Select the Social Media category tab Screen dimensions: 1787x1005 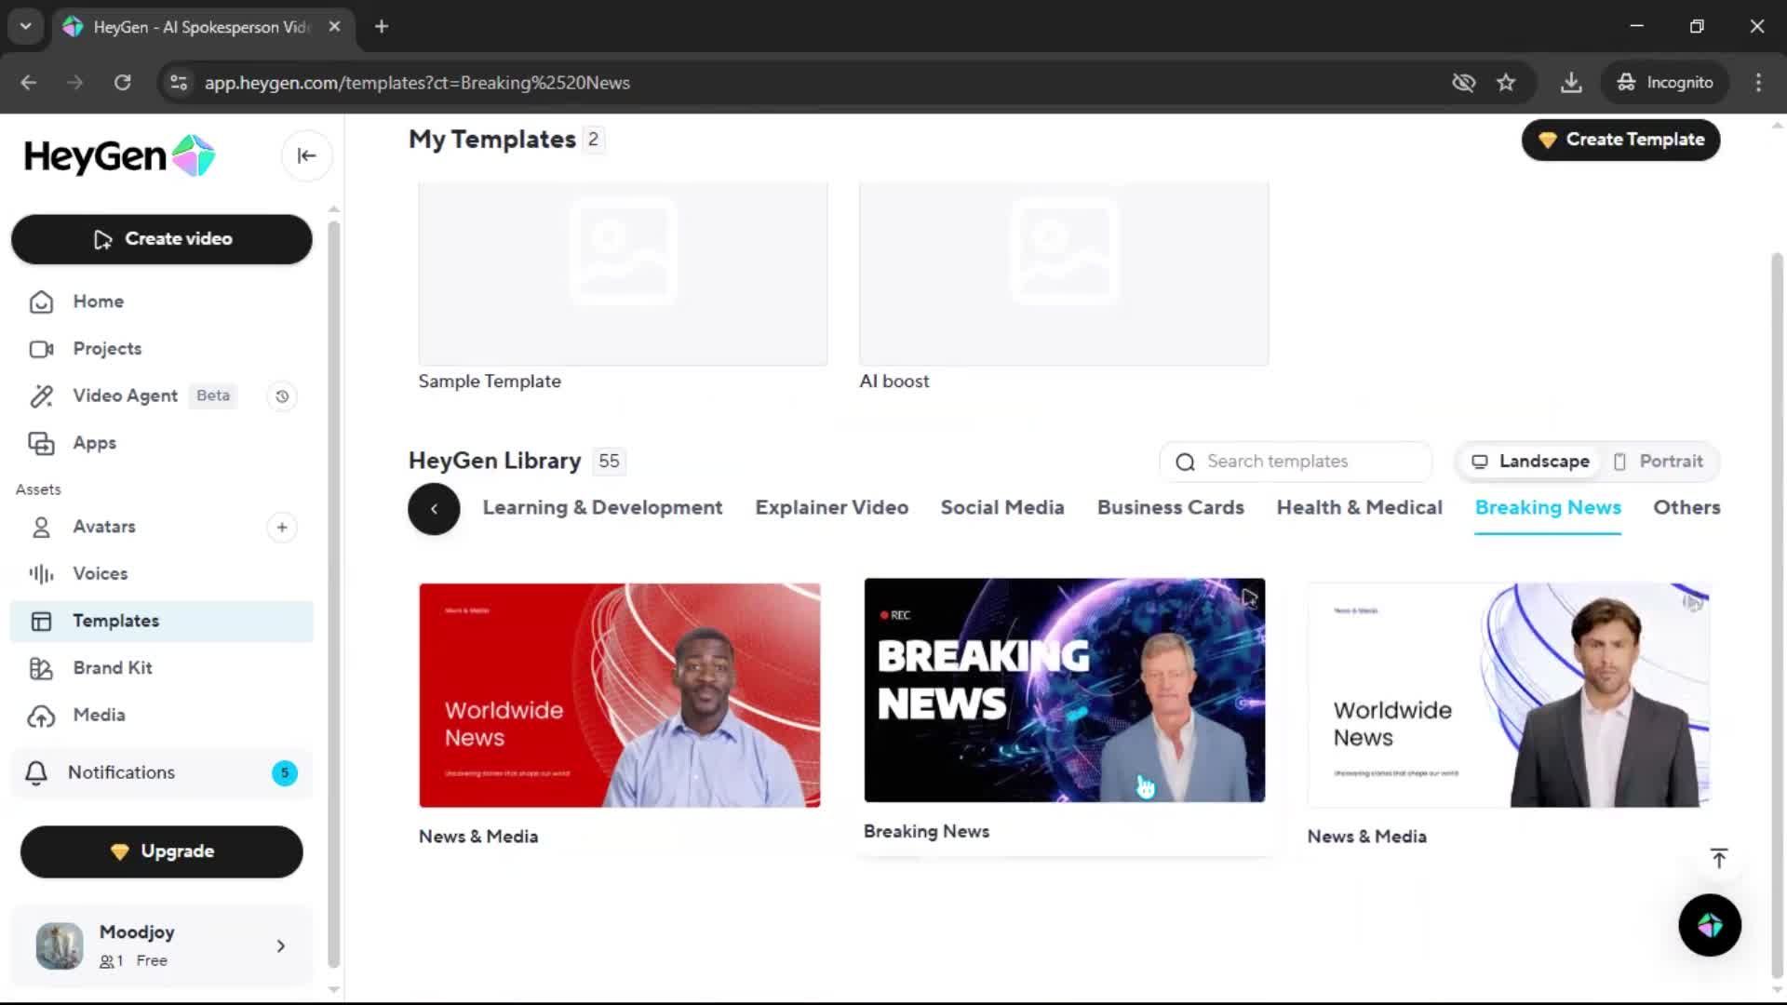[1001, 508]
